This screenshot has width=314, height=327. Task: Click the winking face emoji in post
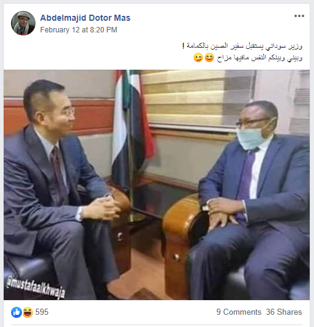[x=198, y=58]
